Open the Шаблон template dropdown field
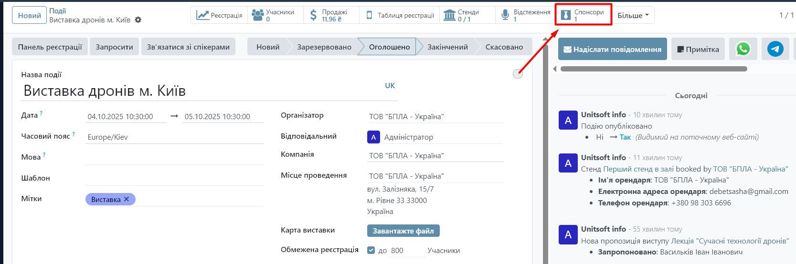This screenshot has height=264, width=796. (x=174, y=178)
